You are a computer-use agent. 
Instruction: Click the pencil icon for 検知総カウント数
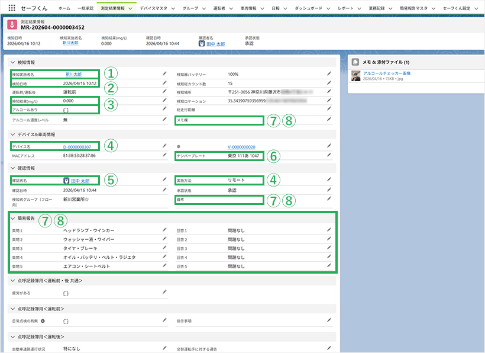[x=329, y=83]
